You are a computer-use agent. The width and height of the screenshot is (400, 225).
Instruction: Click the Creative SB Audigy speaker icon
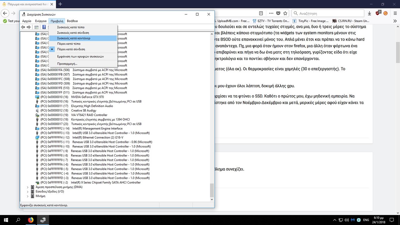click(38, 111)
